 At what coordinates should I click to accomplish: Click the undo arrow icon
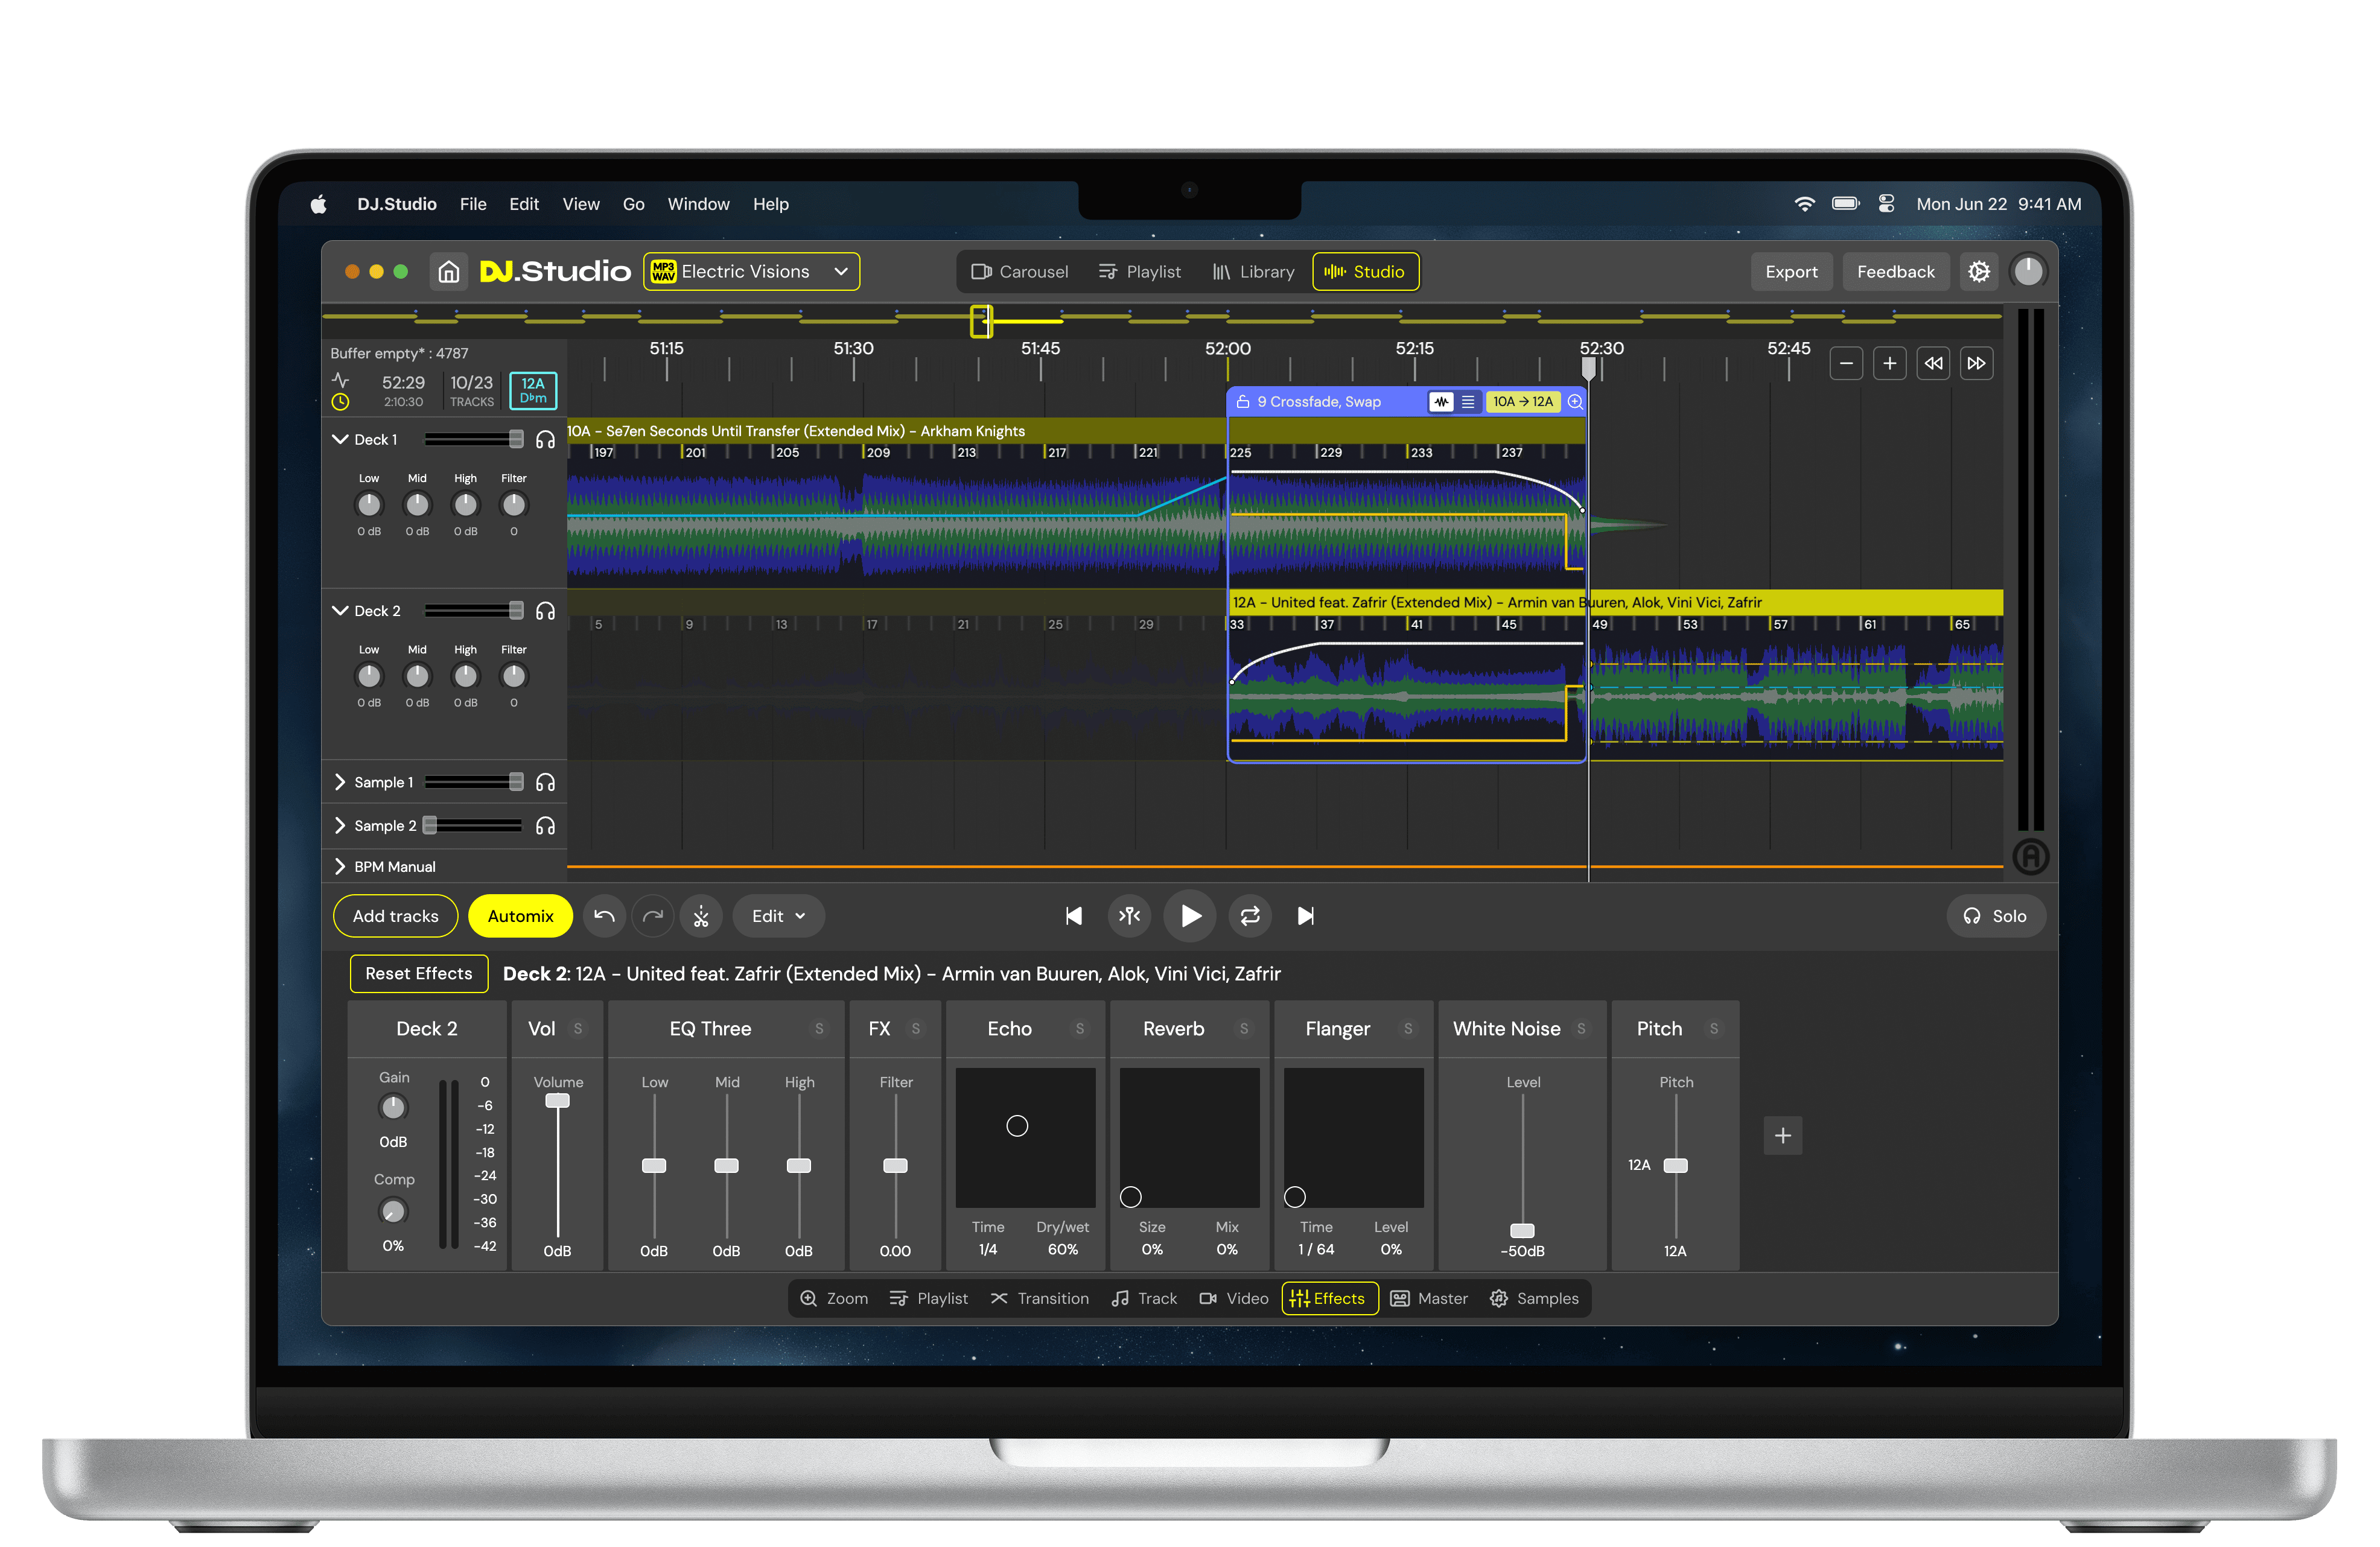pyautogui.click(x=604, y=915)
